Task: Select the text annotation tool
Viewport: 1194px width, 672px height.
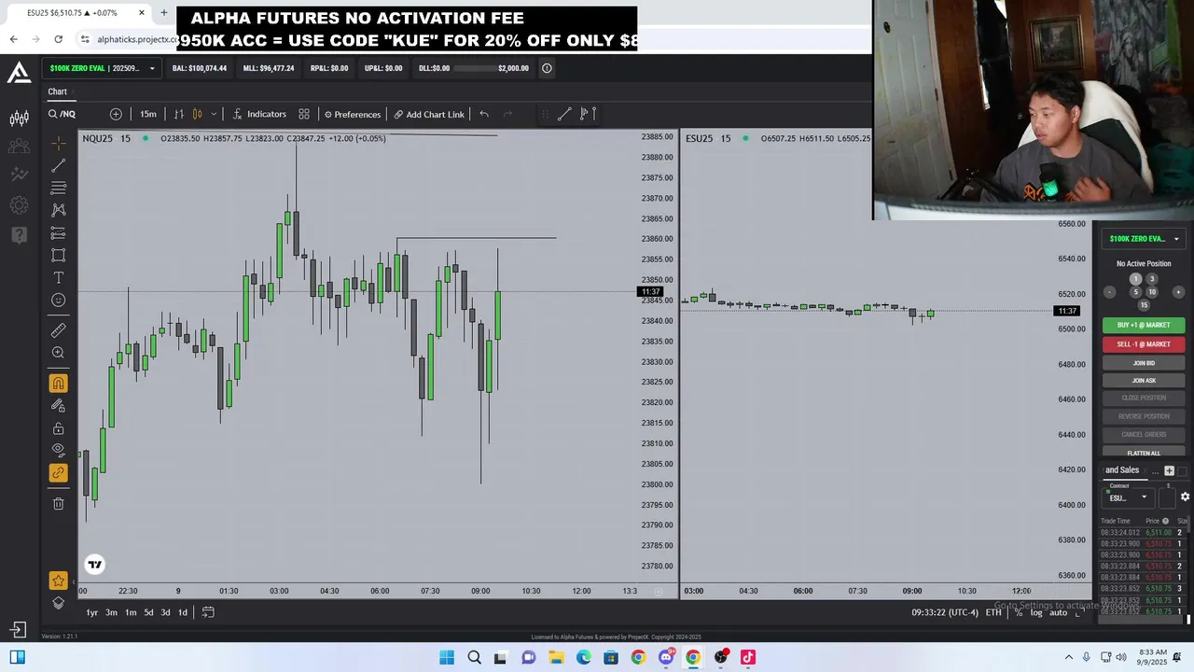Action: click(x=58, y=277)
